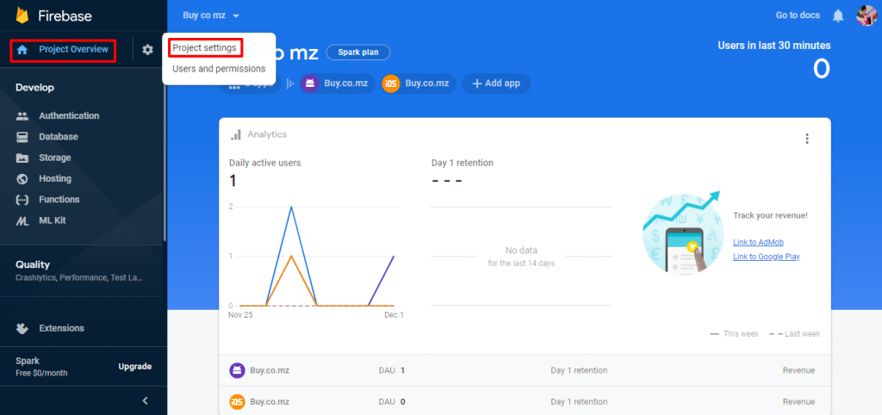
Task: Click the Dec 1 chart axis label
Action: (x=394, y=315)
